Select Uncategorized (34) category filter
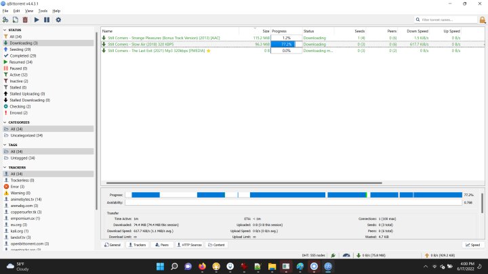The height and width of the screenshot is (274, 488). tap(48, 135)
